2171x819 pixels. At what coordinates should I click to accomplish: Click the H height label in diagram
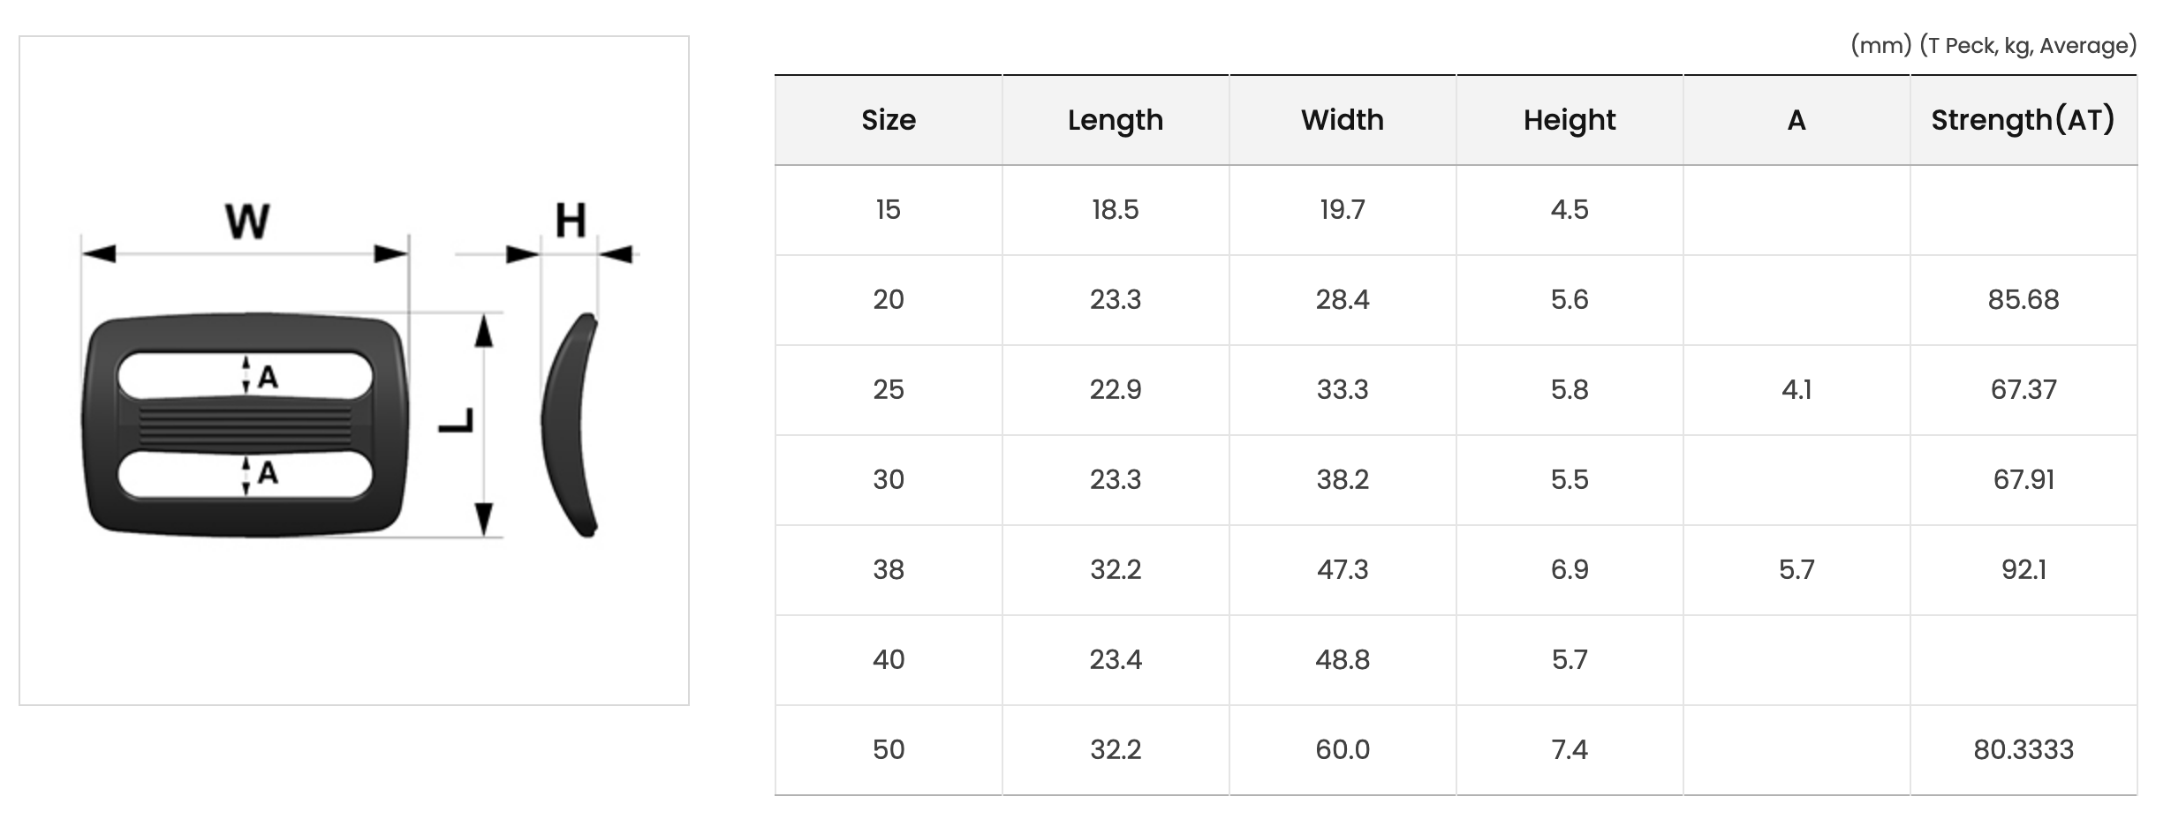point(571,221)
